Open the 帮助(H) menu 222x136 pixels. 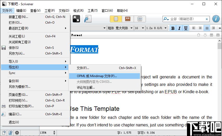coord(122,11)
